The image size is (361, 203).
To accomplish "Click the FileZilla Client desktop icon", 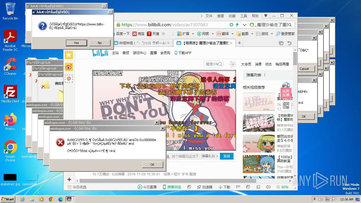I will pyautogui.click(x=10, y=94).
